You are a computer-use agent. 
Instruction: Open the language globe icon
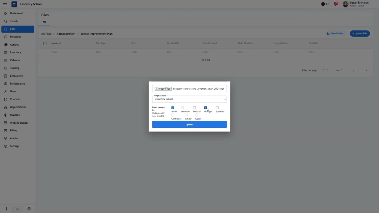click(x=323, y=4)
